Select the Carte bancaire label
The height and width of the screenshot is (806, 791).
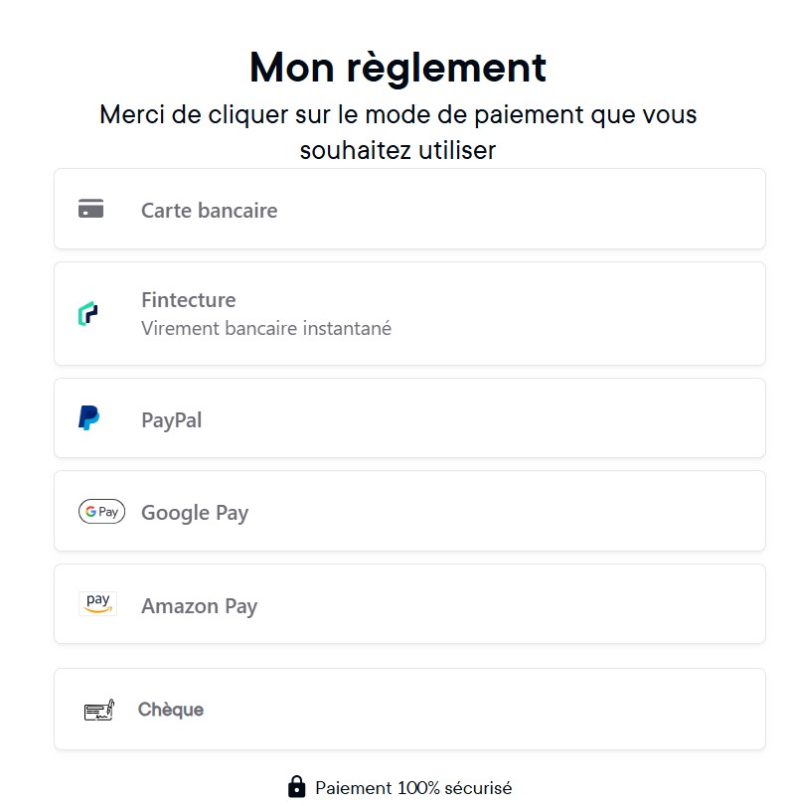click(x=209, y=211)
